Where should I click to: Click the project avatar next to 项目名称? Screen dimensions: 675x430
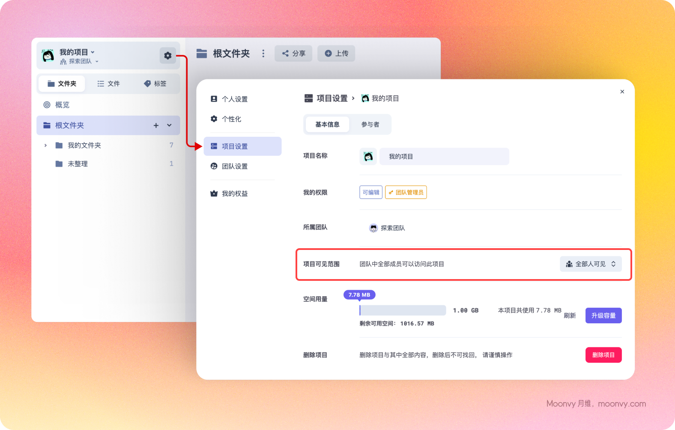coord(368,156)
